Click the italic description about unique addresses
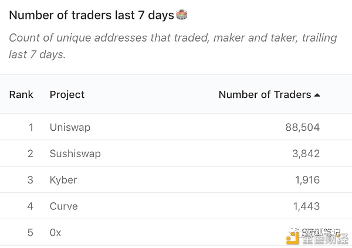 [173, 46]
